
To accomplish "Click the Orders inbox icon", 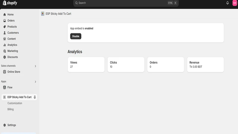I will pos(4,21).
